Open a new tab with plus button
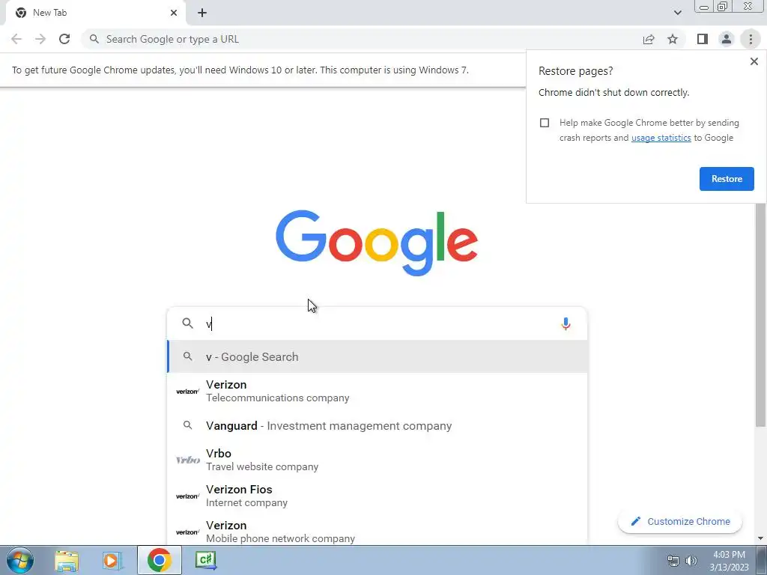Screen dimensions: 767x575 click(202, 13)
